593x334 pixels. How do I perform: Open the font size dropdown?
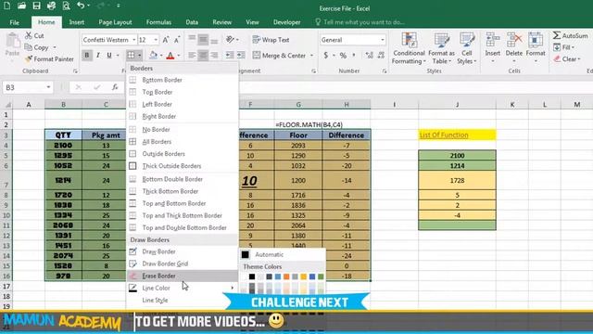(x=156, y=40)
